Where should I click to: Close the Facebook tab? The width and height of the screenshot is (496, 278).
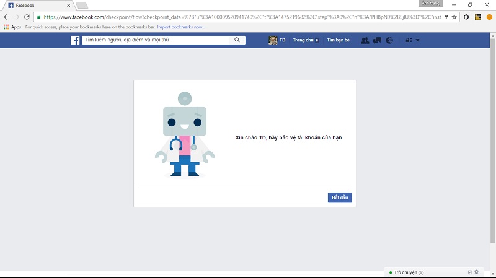tap(68, 6)
